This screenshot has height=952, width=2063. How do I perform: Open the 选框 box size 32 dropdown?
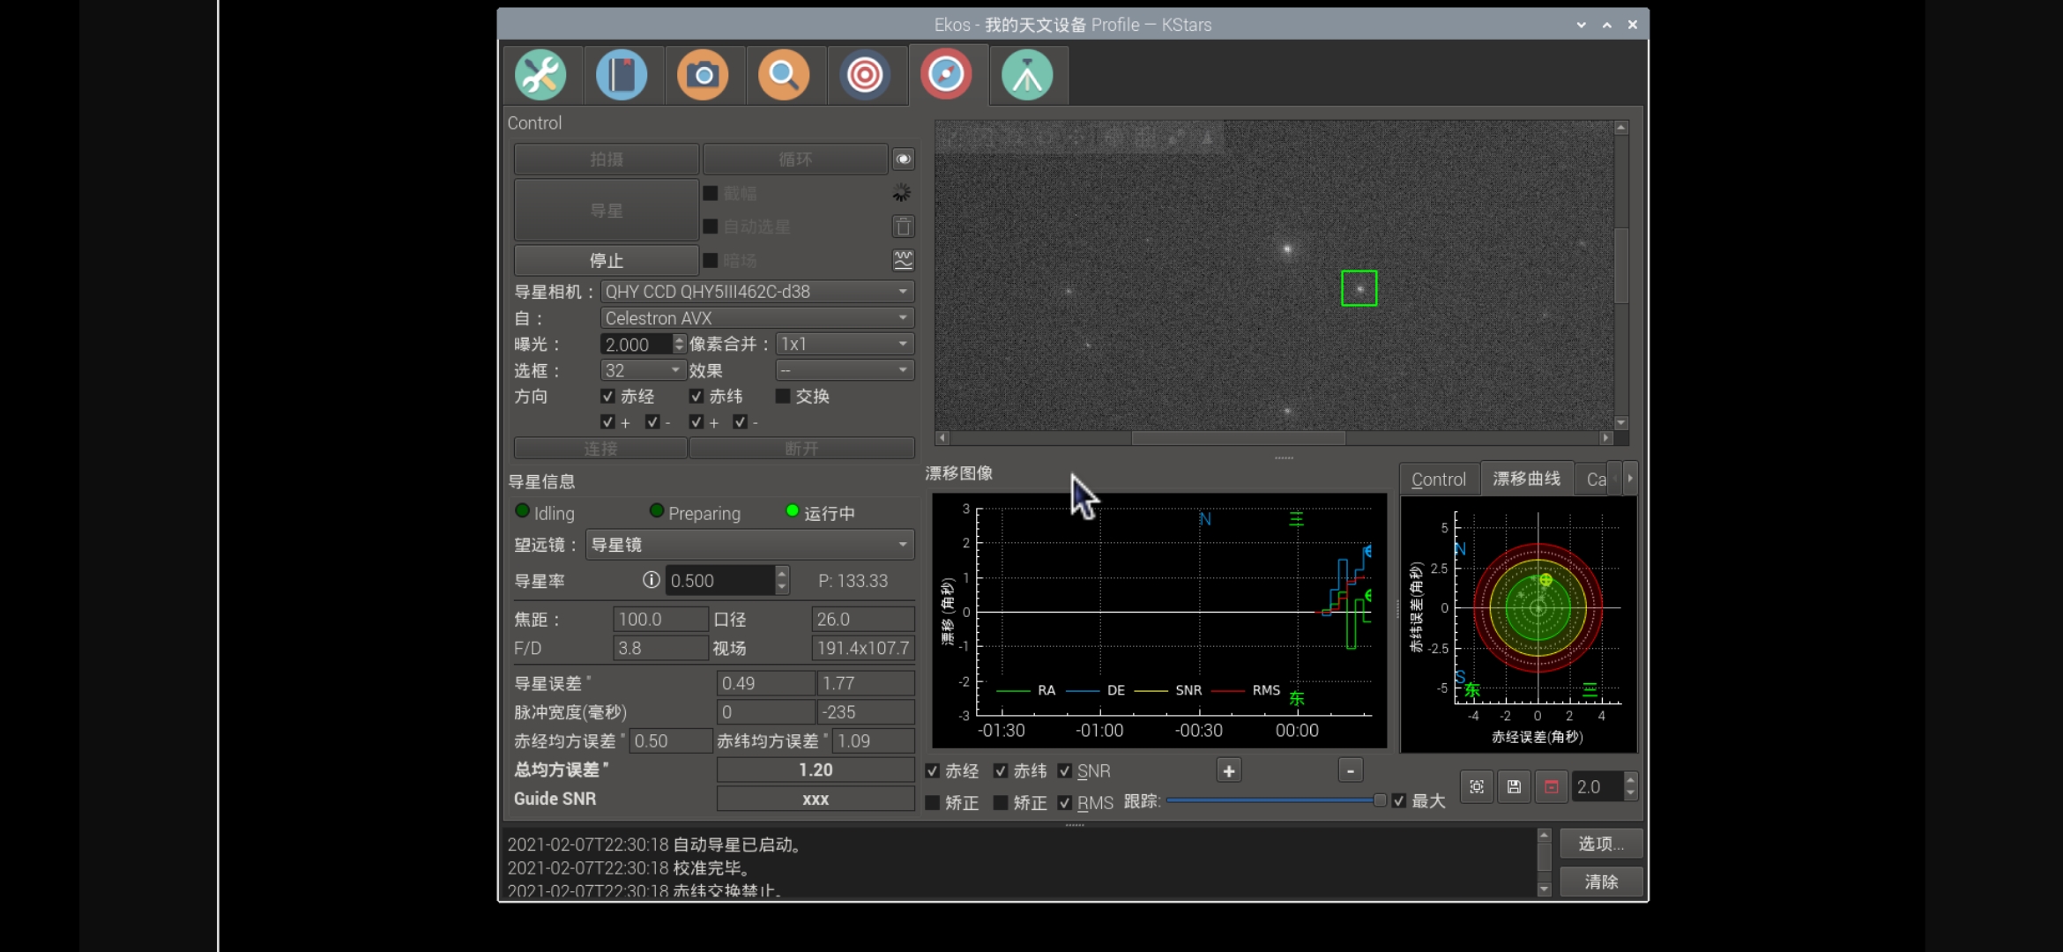coord(643,370)
